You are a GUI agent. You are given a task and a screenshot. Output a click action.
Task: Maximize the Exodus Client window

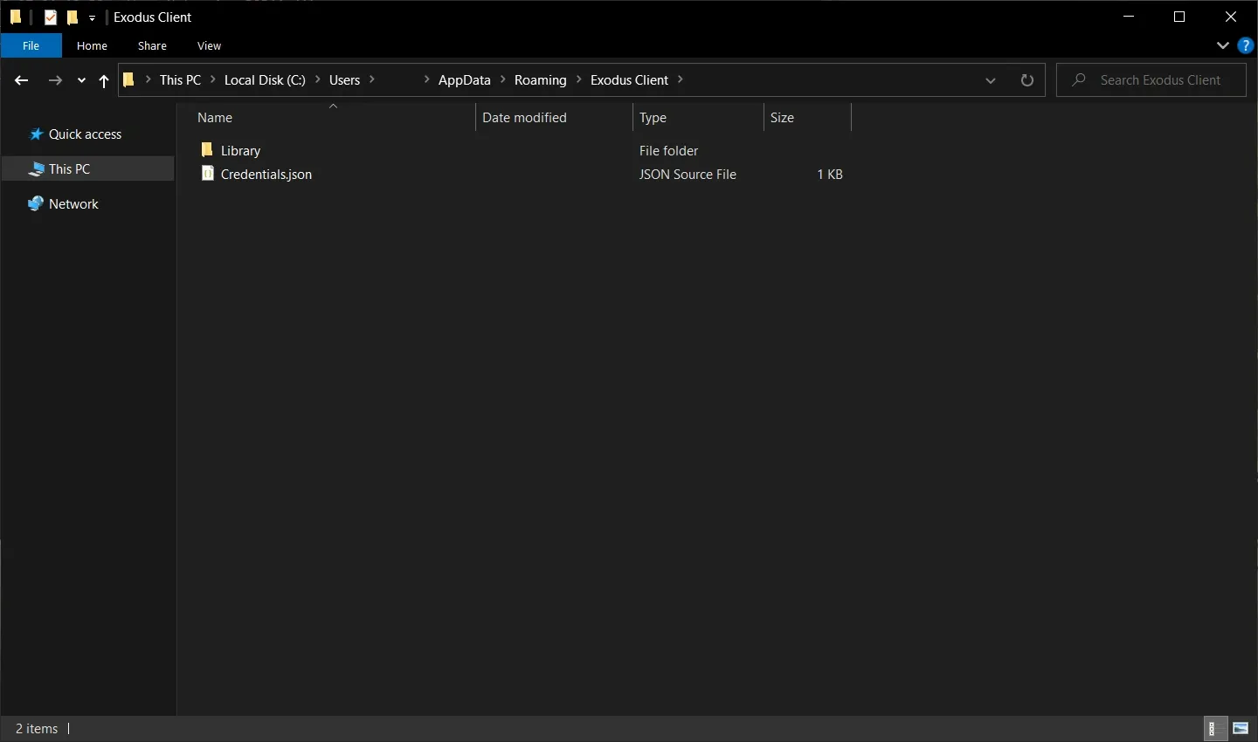(x=1179, y=17)
